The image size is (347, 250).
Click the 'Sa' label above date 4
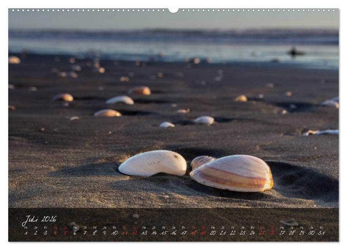(x=56, y=228)
